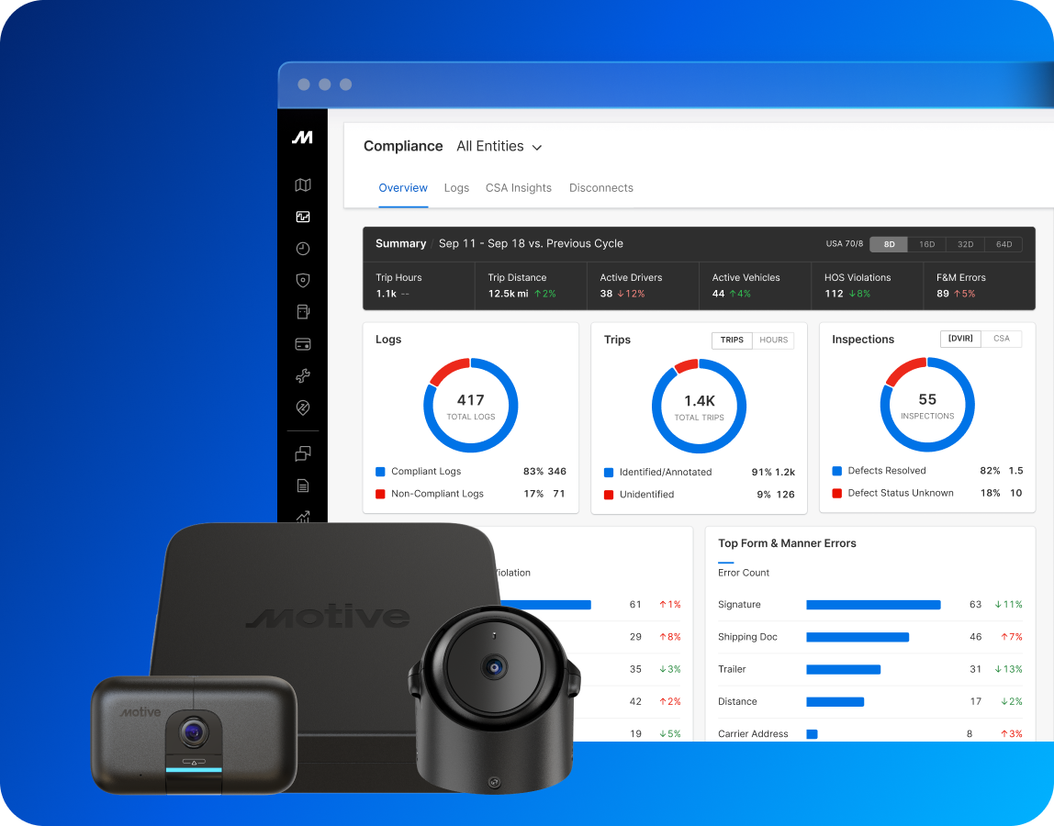Image resolution: width=1054 pixels, height=826 pixels.
Task: Open the document icon in sidebar
Action: click(x=303, y=486)
